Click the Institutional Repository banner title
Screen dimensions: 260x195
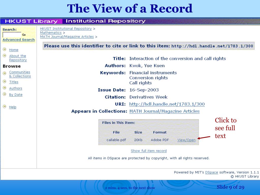pyautogui.click(x=105, y=21)
